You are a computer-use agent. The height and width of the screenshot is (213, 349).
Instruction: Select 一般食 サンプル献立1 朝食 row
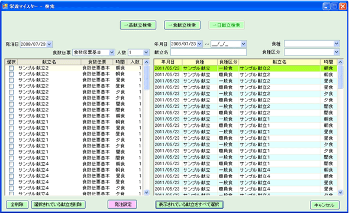245,119
